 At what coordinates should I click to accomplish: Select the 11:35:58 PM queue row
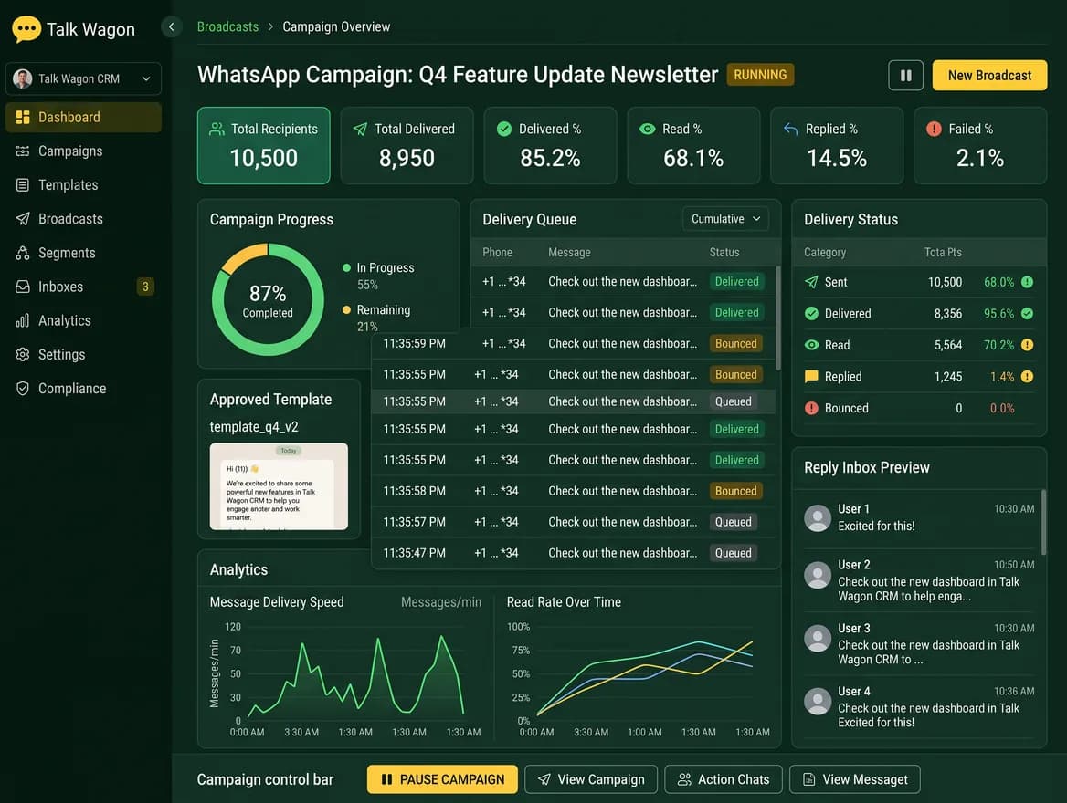point(573,491)
